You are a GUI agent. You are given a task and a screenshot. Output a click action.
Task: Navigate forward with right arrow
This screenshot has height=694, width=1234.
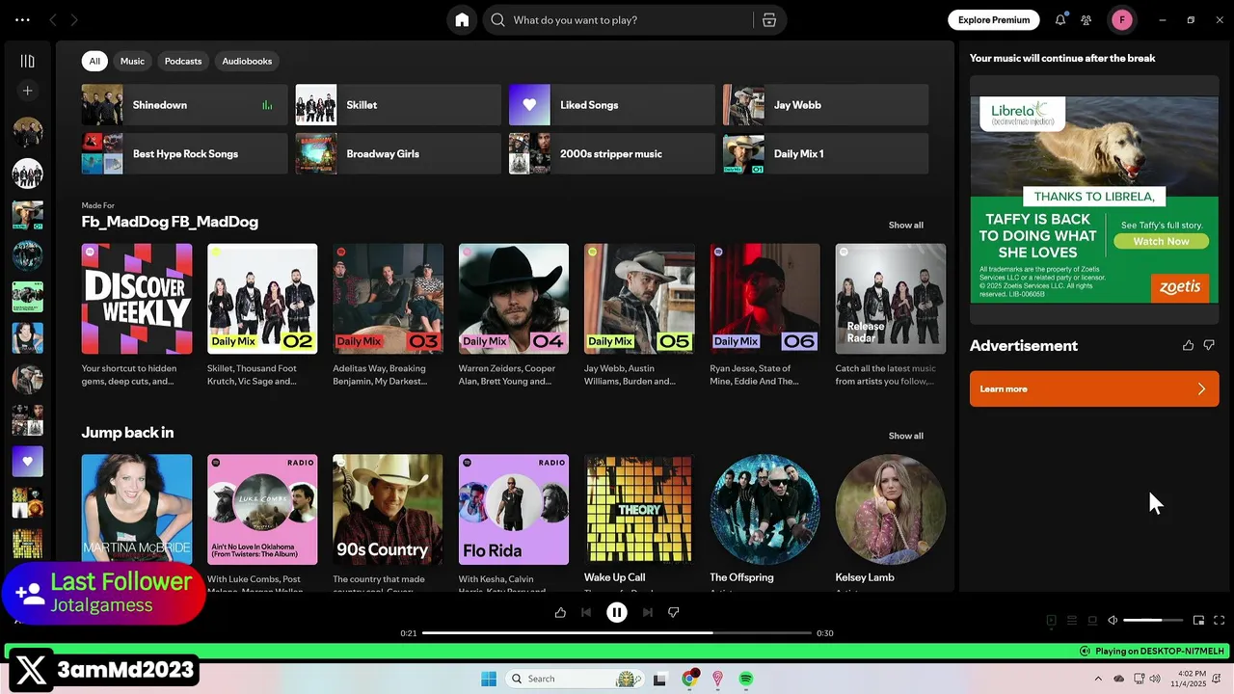coord(74,19)
